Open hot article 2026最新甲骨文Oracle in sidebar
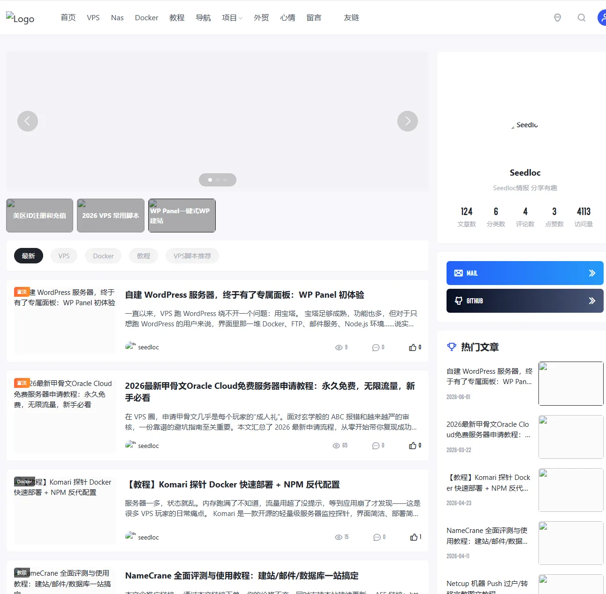This screenshot has width=606, height=594. coord(488,429)
